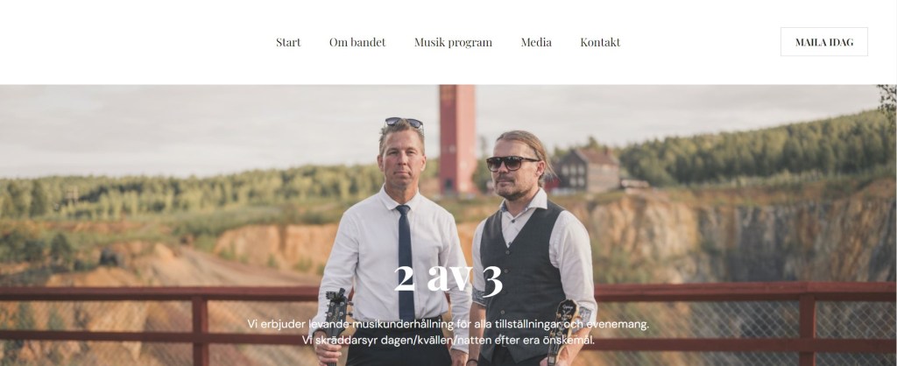Click the dark wooden house behind the men
The image size is (897, 366).
[586, 170]
